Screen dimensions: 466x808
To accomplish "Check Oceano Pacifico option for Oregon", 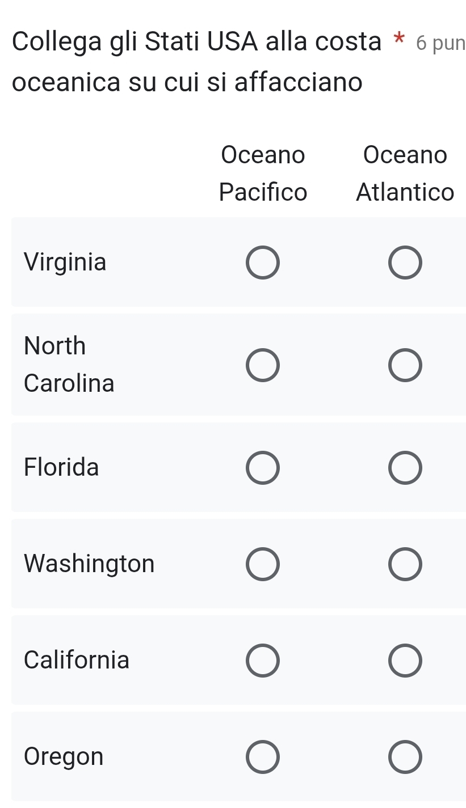I will [263, 756].
